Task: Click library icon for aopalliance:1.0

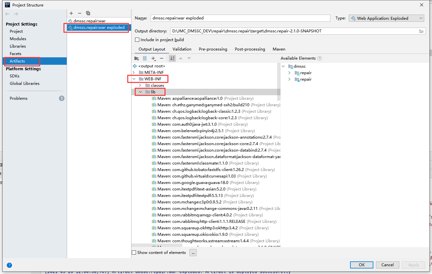Action: coord(154,98)
